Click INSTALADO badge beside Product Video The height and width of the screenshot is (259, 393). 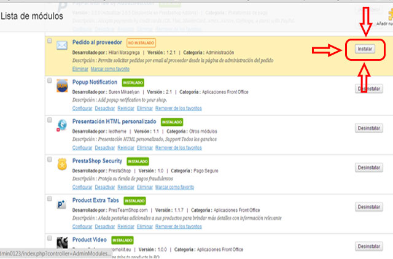click(122, 240)
